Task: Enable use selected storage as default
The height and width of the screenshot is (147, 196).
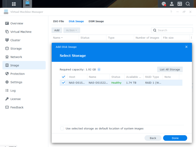Action: click(62, 128)
